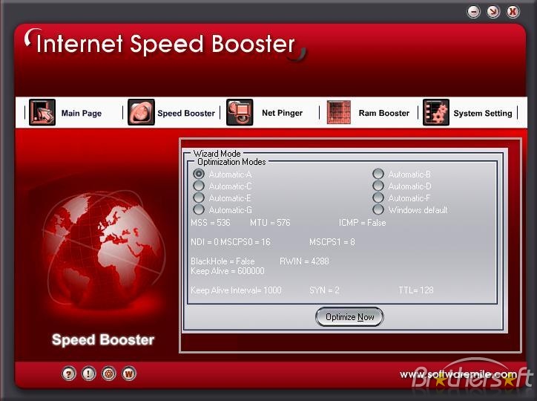Click the System Setting gears icon
537x401 pixels.
click(436, 112)
